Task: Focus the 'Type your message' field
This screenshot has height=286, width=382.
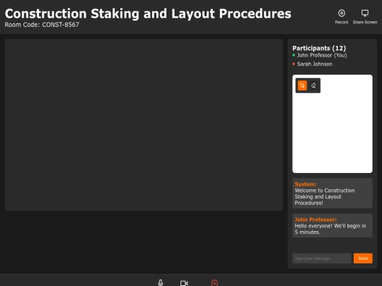Action: (322, 258)
